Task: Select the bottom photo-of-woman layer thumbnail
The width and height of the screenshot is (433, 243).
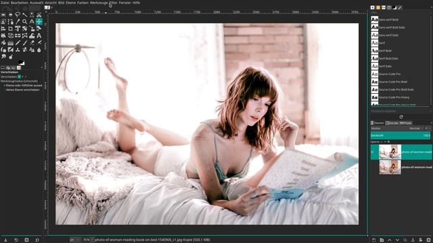Action: point(390,167)
